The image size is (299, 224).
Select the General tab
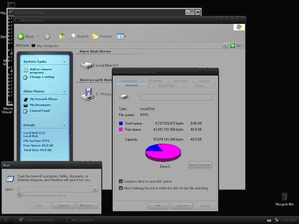(x=131, y=85)
